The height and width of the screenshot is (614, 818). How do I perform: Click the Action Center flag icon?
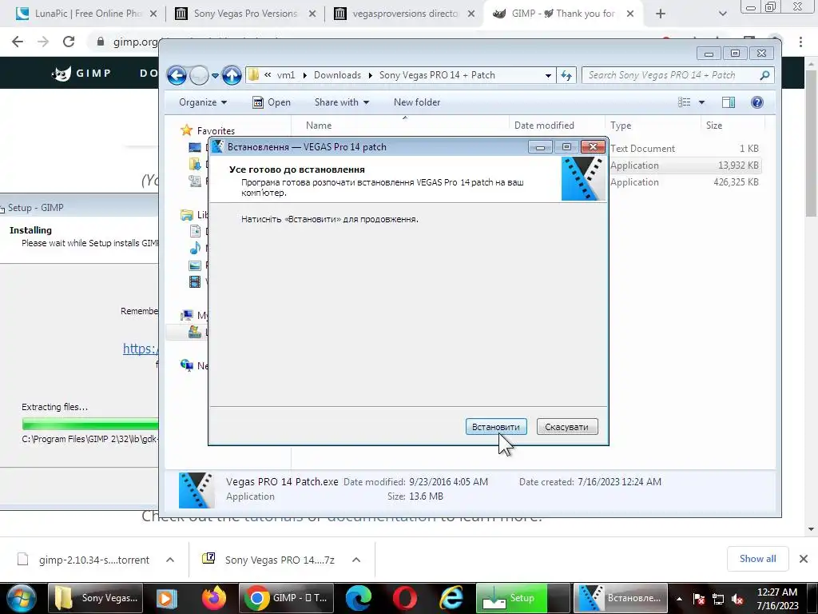pos(699,599)
